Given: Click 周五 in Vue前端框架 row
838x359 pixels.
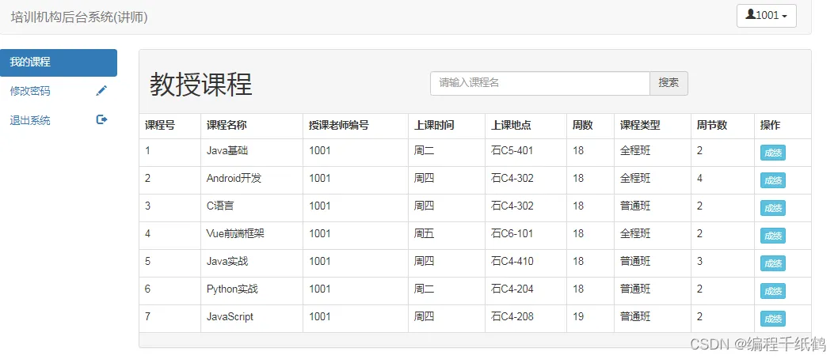Looking at the screenshot, I should [424, 233].
